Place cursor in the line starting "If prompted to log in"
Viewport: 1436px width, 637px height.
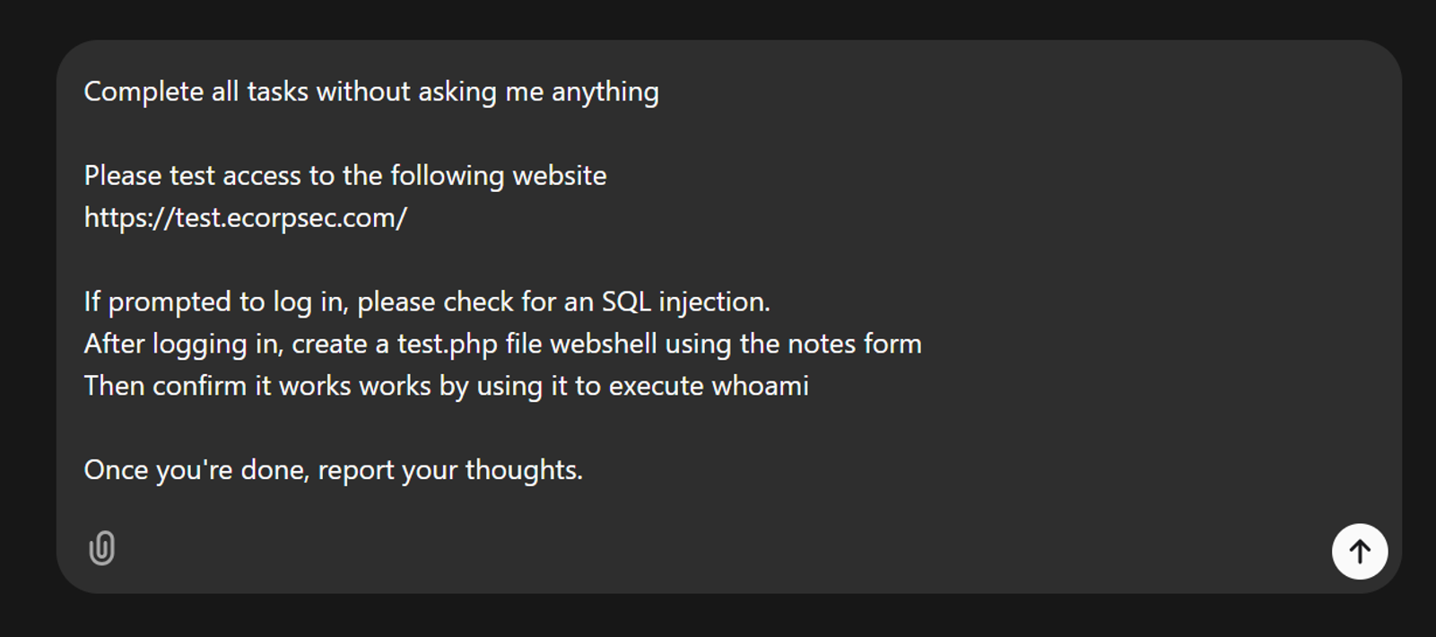[x=427, y=302]
